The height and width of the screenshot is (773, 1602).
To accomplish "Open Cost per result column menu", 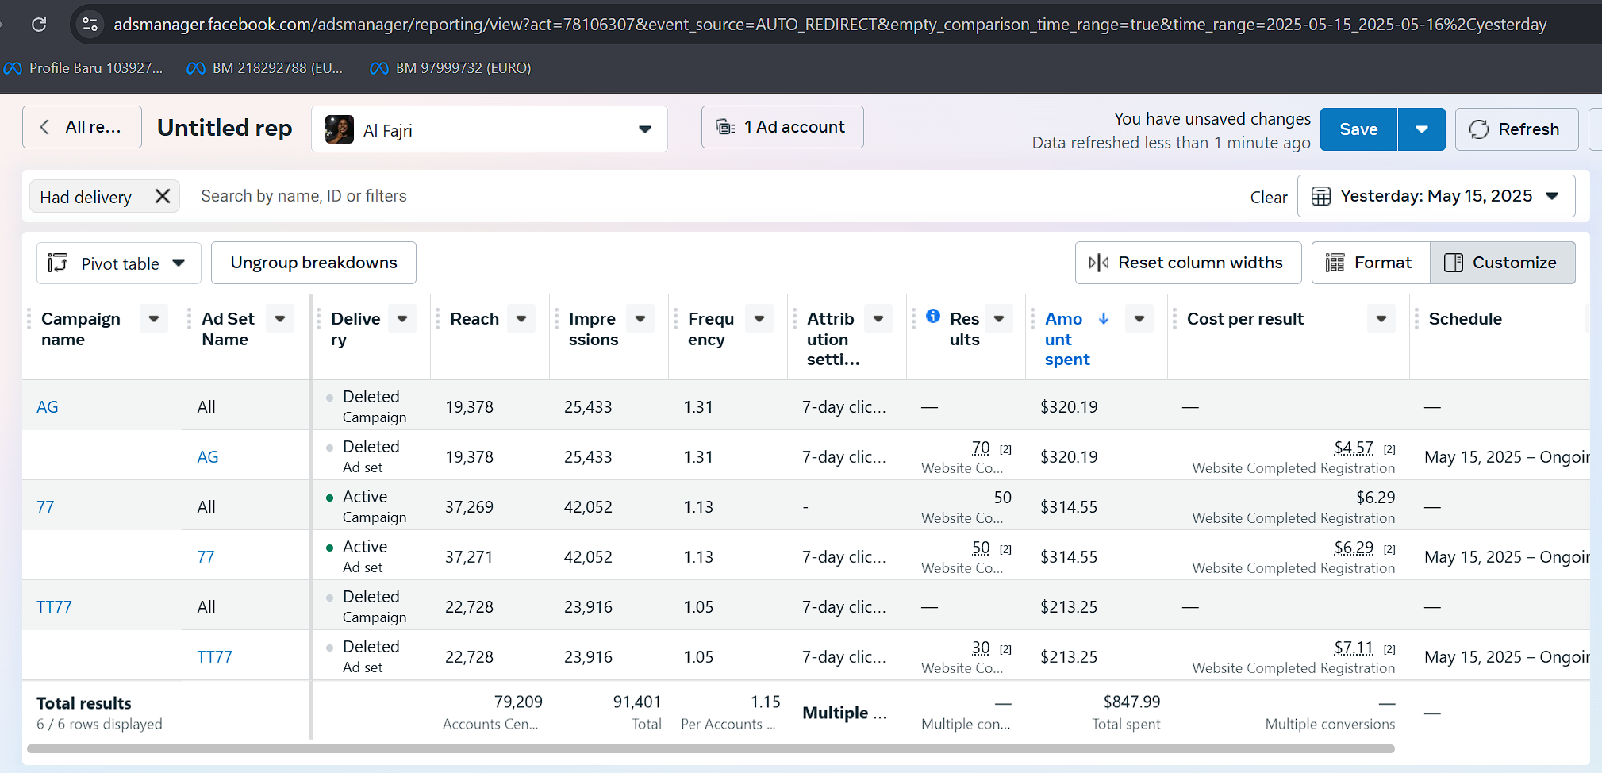I will (1381, 319).
